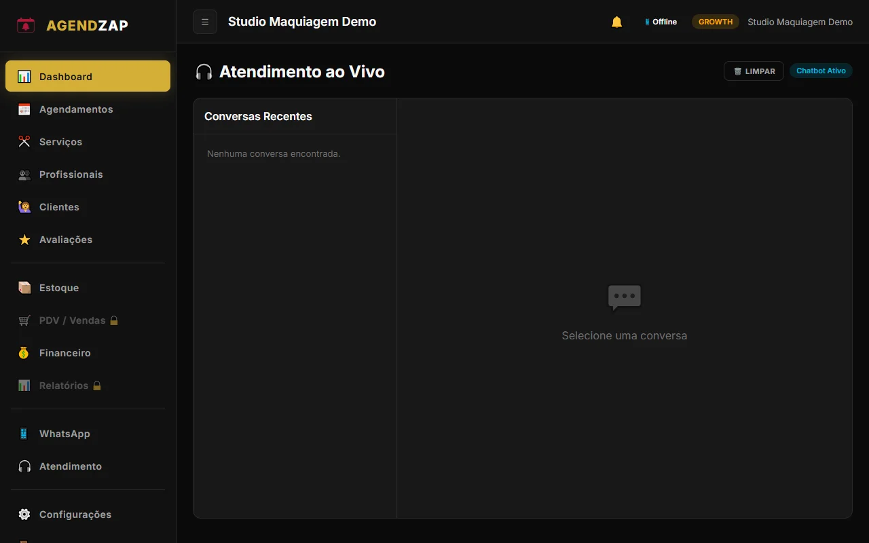Click the Financeiro money bag icon
The height and width of the screenshot is (543, 869).
(24, 353)
